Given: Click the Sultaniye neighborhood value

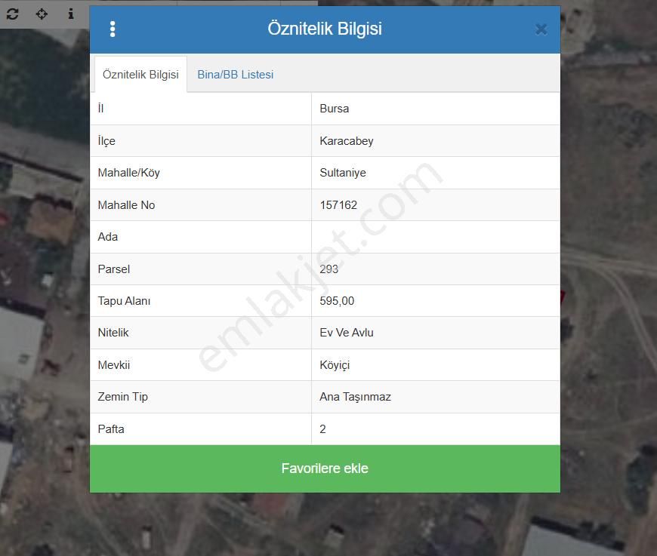Looking at the screenshot, I should click(343, 173).
